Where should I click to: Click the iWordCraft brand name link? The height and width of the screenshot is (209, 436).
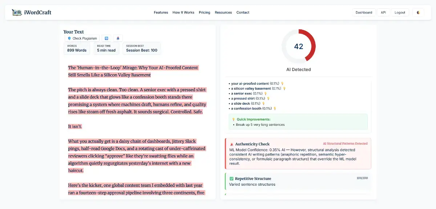(38, 12)
